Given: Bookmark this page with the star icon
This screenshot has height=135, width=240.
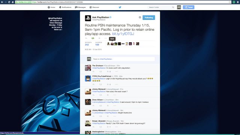Looking at the screenshot, I should [230, 2].
